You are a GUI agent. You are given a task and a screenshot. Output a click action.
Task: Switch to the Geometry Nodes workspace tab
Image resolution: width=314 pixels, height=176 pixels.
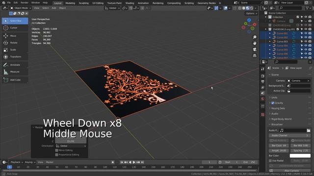207,3
